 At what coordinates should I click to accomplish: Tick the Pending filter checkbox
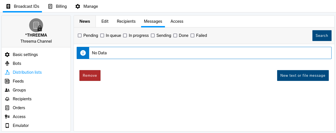[80, 35]
